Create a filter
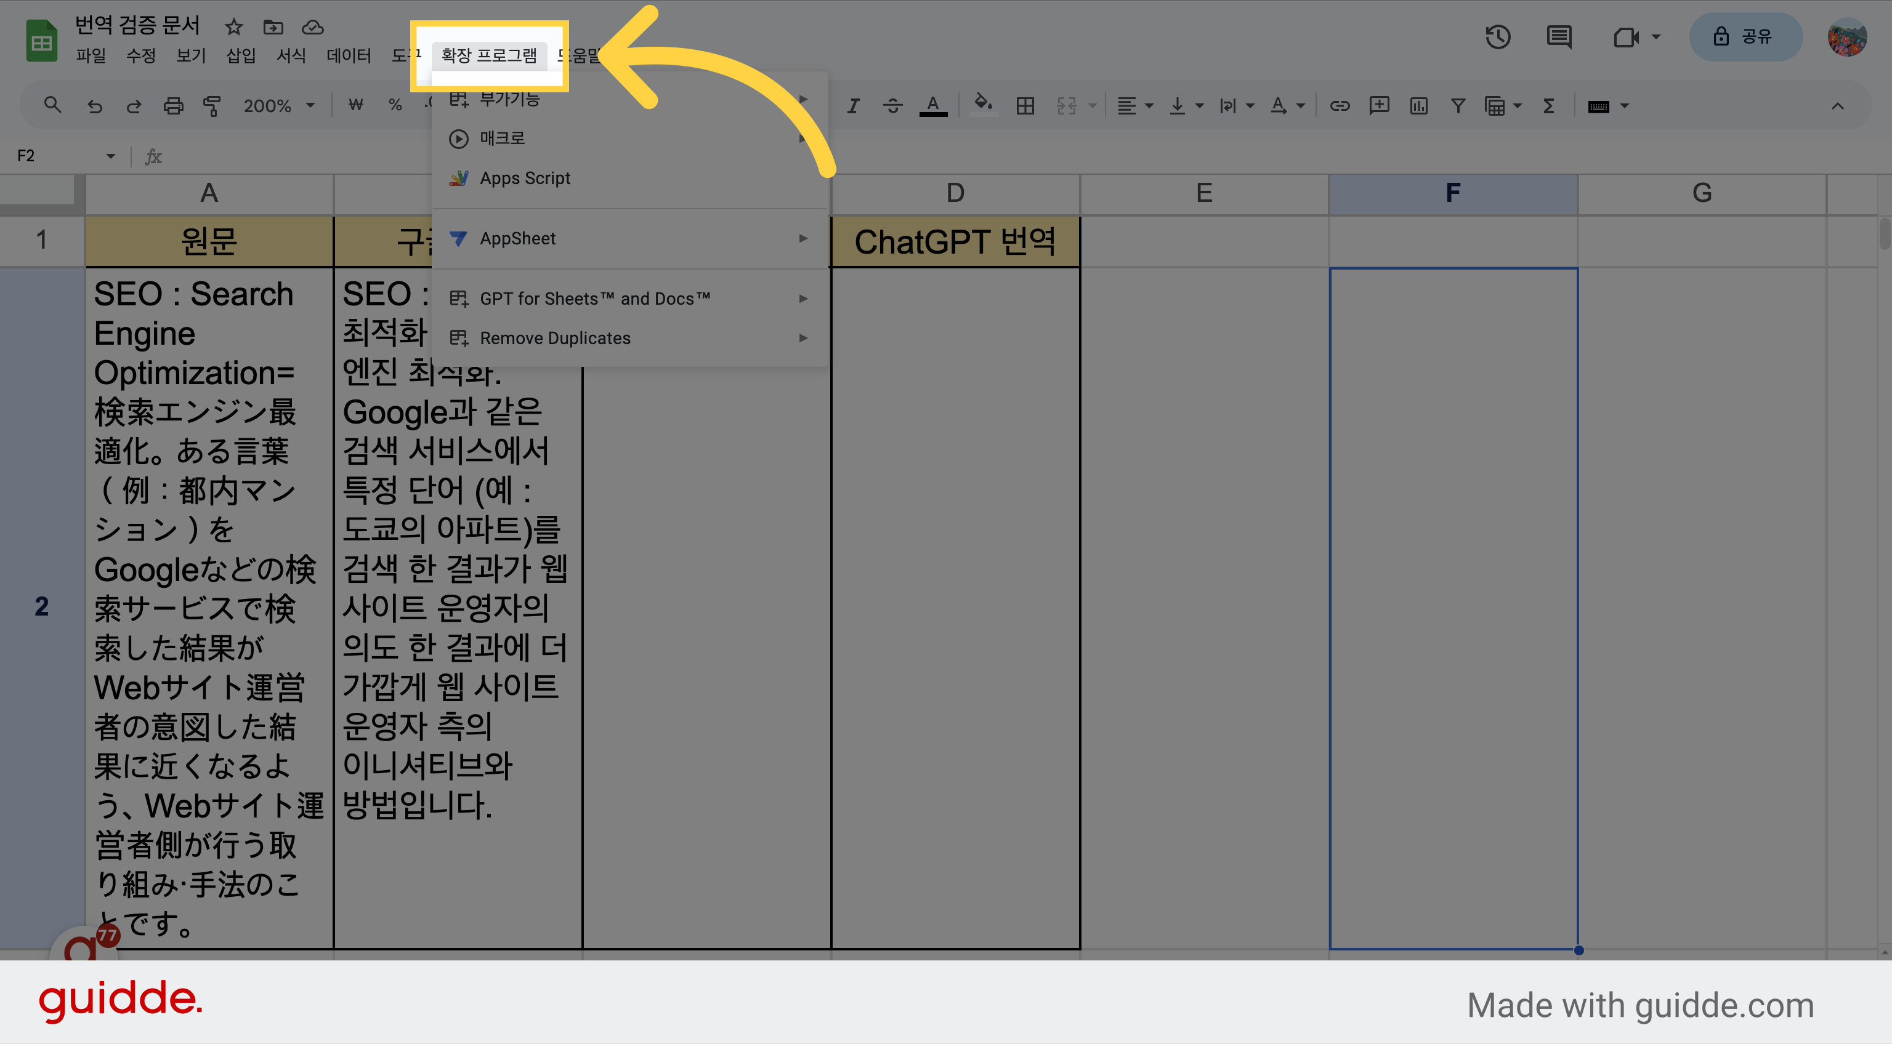Screen dimensions: 1892x1044 (x=1458, y=106)
